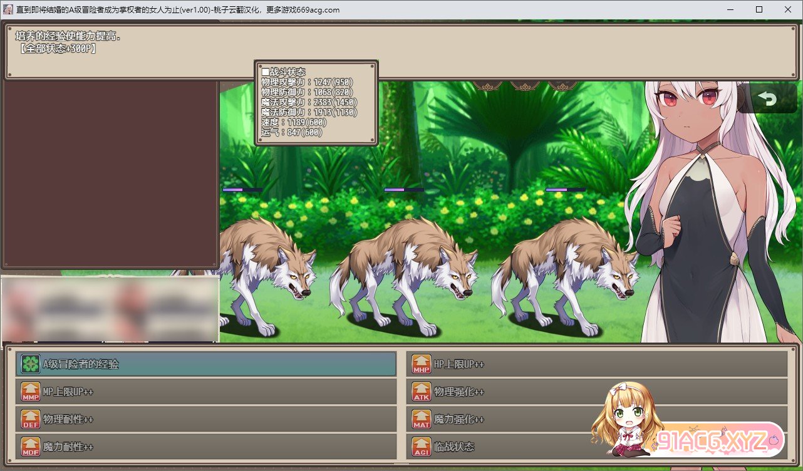Click the MDF icon beside 魔力耐性++
This screenshot has width=803, height=471.
pyautogui.click(x=30, y=447)
